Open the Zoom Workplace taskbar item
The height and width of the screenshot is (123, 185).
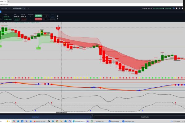tap(113, 121)
